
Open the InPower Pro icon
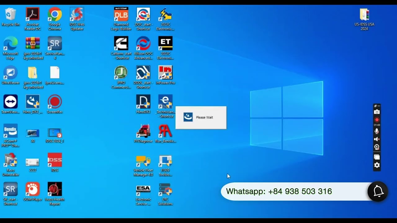click(x=165, y=76)
